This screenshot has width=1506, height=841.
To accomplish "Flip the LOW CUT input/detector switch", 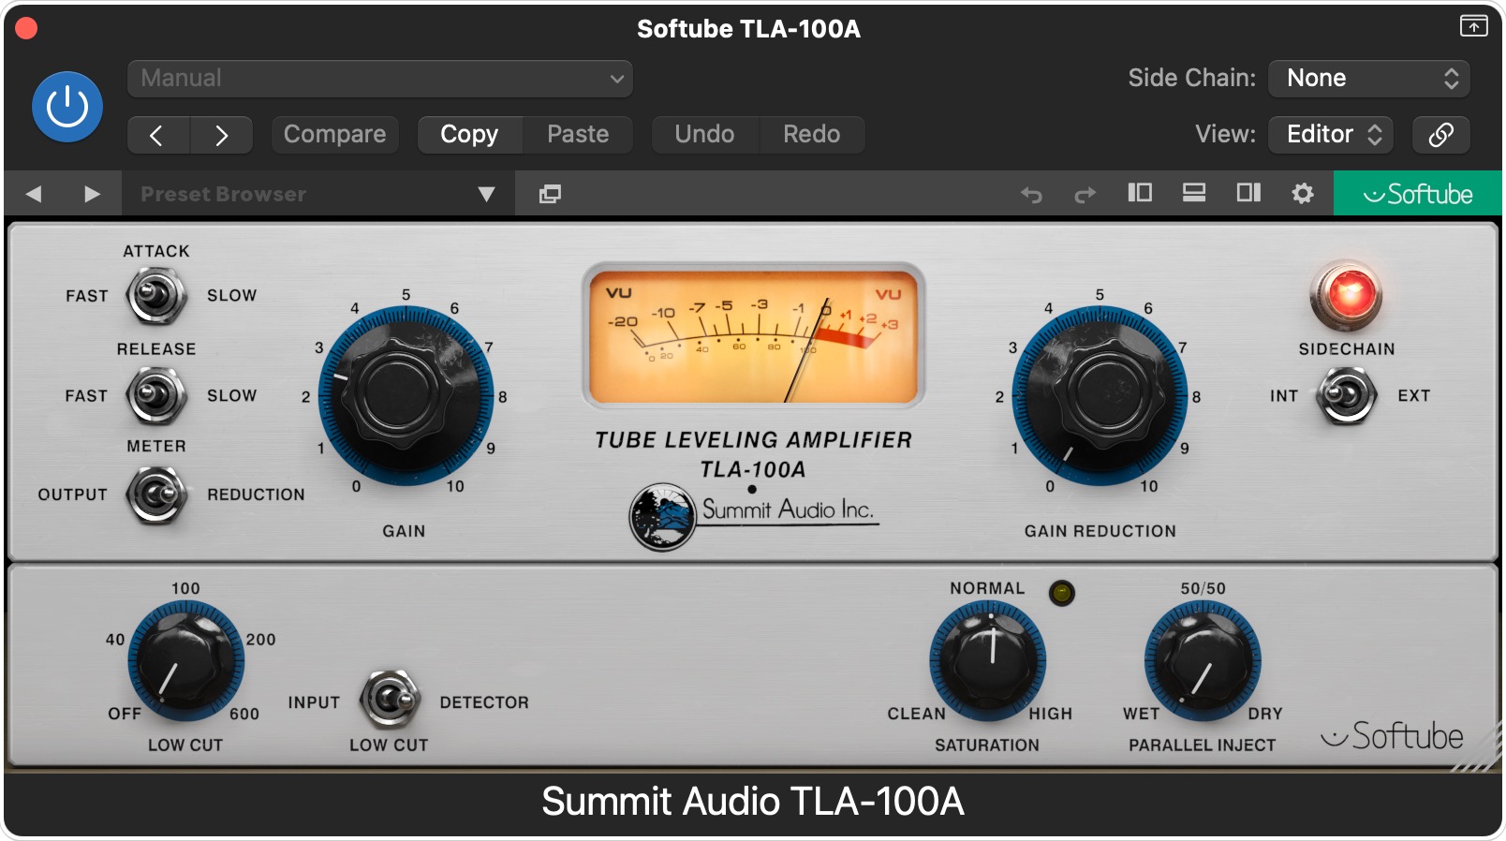I will point(390,699).
